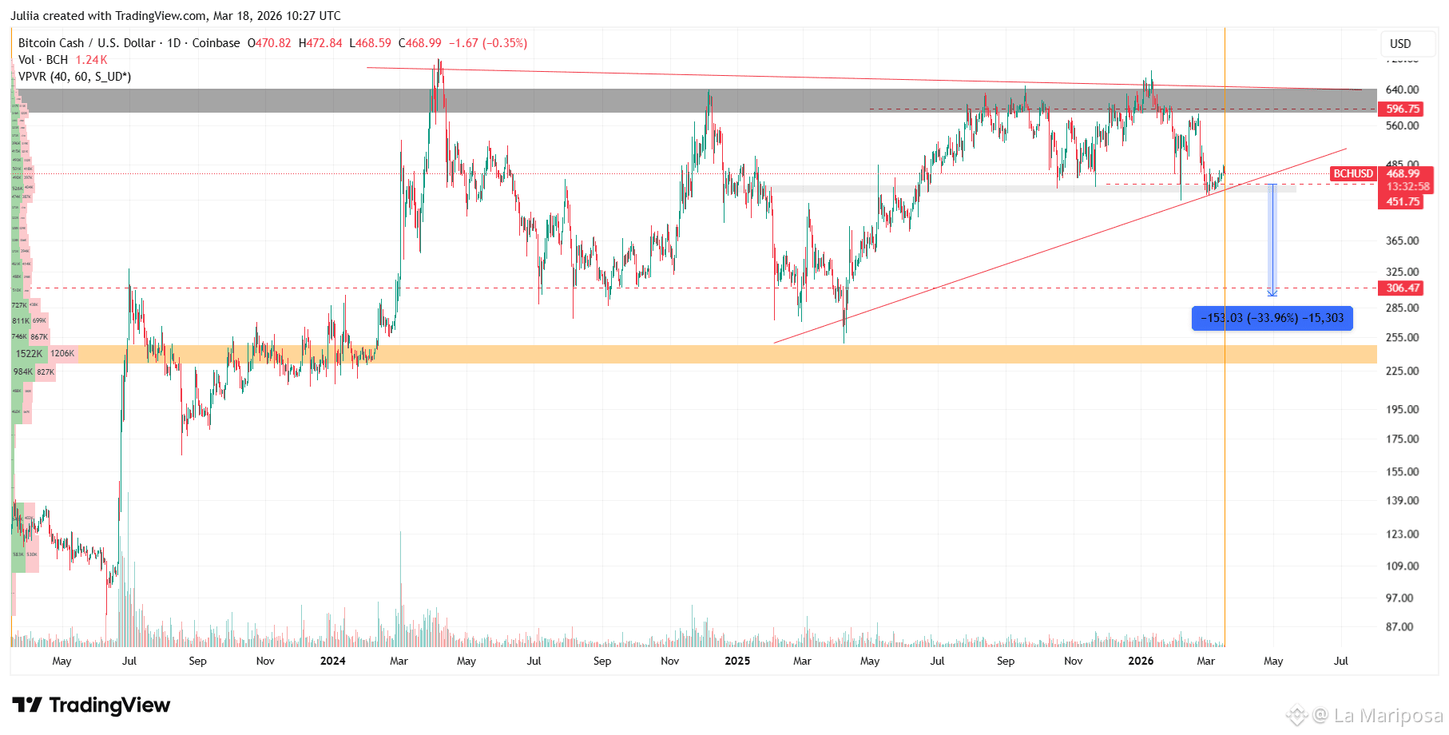The width and height of the screenshot is (1449, 735).
Task: Click the 195.00 price axis label
Action: coord(1403,409)
